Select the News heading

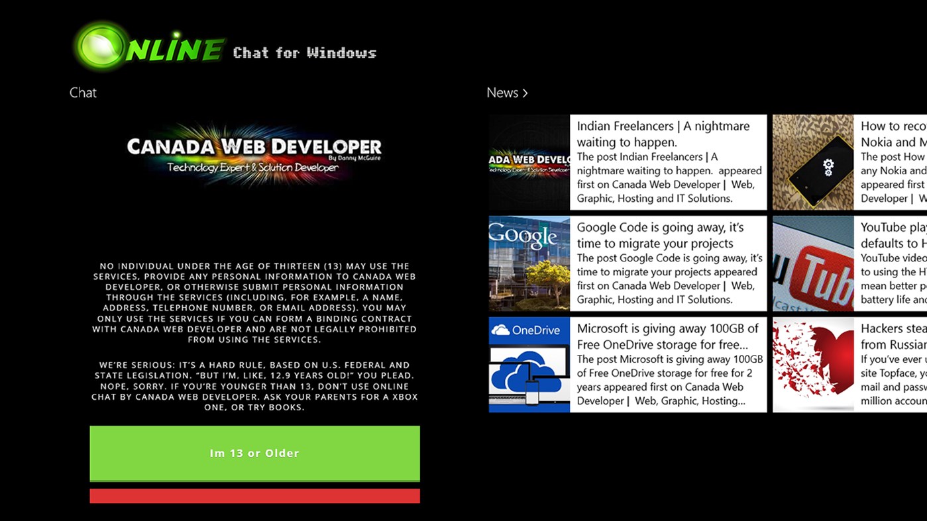tap(502, 93)
